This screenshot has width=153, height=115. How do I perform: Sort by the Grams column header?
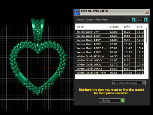click(114, 27)
